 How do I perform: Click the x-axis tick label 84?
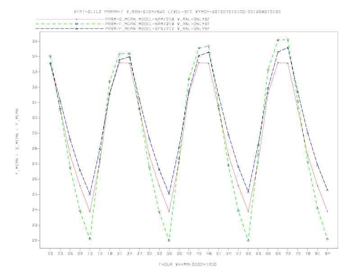(x=328, y=253)
